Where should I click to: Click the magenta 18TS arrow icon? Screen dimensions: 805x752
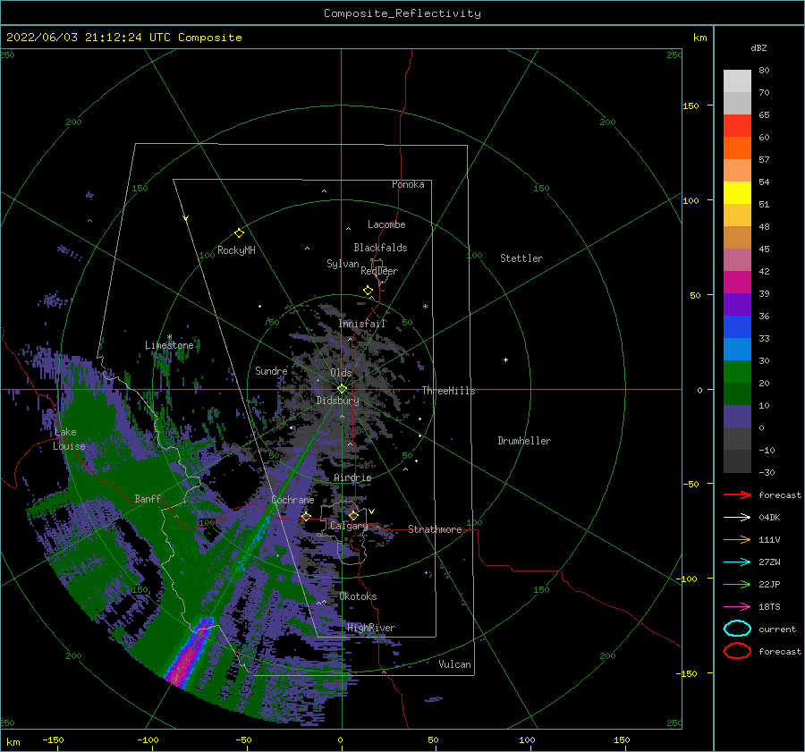pos(737,607)
